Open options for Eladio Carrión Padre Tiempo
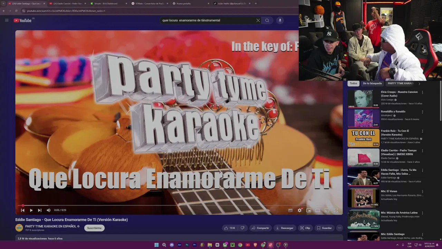The image size is (442, 249). tap(422, 151)
